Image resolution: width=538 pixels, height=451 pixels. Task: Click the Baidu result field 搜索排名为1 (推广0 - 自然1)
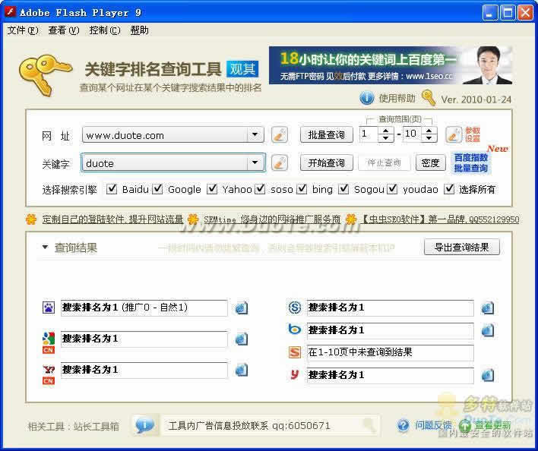[144, 307]
